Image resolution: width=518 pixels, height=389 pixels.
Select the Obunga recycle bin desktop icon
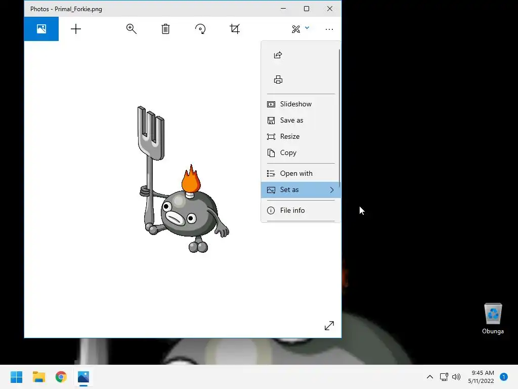tap(493, 319)
